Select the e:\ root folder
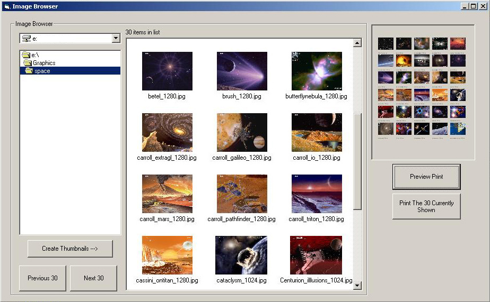 35,55
